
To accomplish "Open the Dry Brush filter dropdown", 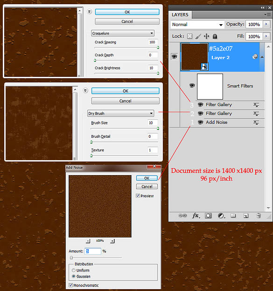I will click(121, 113).
